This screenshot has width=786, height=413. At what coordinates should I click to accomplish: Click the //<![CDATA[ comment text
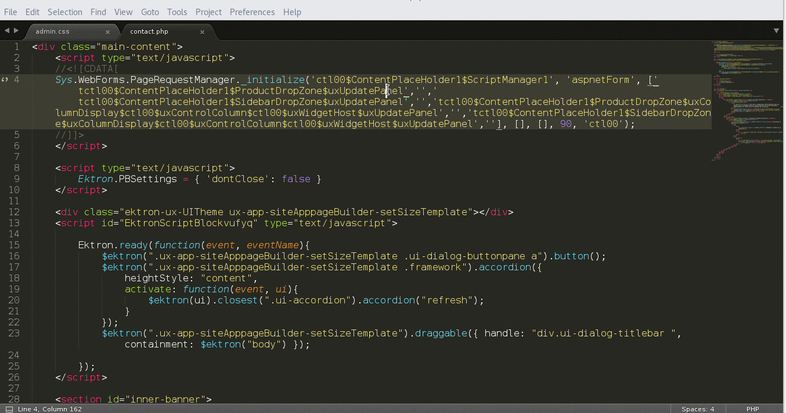tap(86, 69)
